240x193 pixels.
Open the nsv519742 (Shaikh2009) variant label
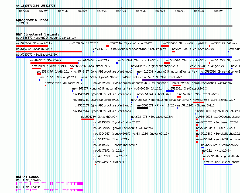[x=34, y=49]
